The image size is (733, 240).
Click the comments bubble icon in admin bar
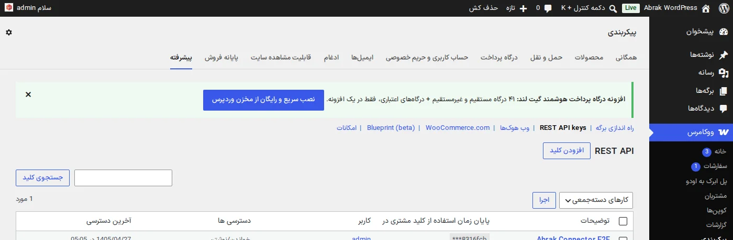(x=548, y=8)
